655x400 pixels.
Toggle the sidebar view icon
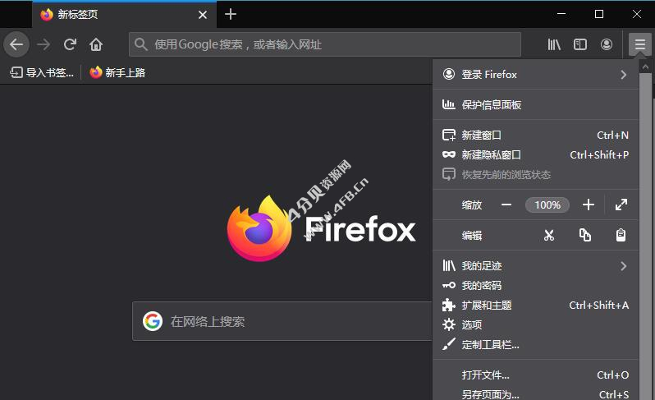tap(580, 44)
